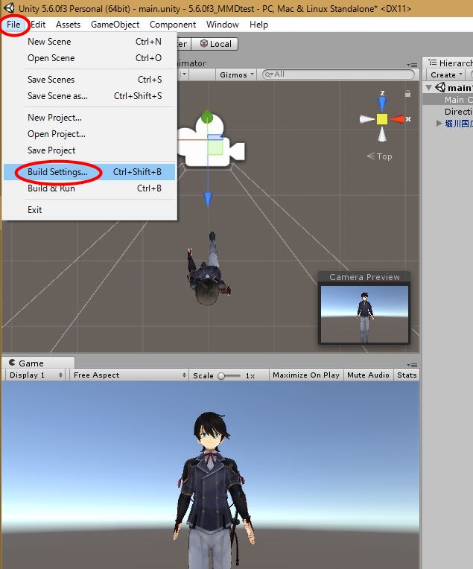The image size is (473, 569).
Task: Click the Unity scene icon beside main
Action: tap(440, 87)
